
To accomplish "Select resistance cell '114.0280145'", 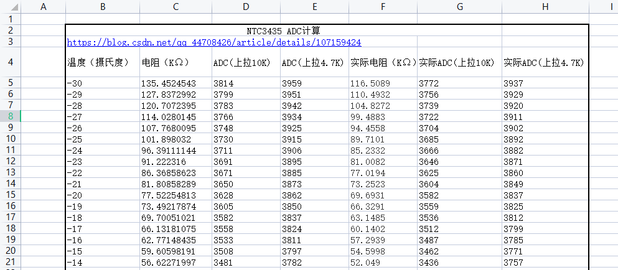I will pyautogui.click(x=176, y=117).
